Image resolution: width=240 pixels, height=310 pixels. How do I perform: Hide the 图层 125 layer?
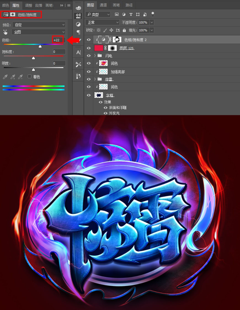point(89,48)
